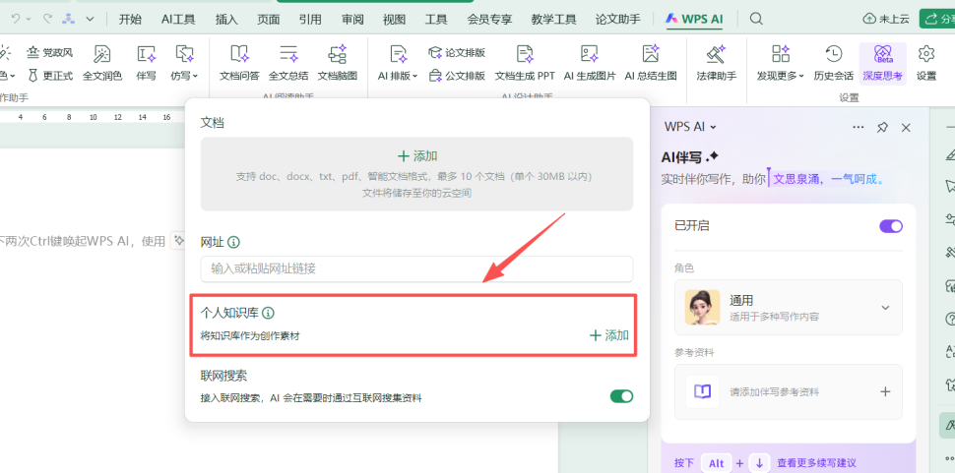The image size is (955, 473).
Task: Click the 网址 link input field
Action: 416,268
